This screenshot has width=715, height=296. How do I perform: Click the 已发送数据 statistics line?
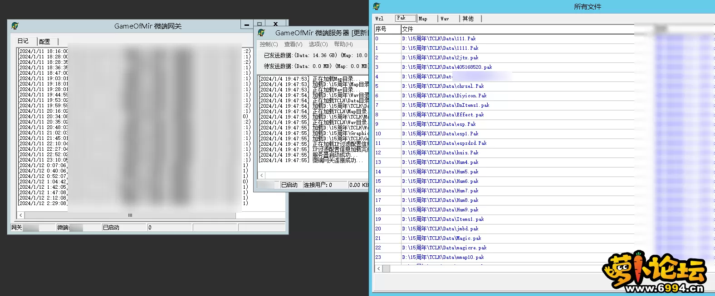(x=316, y=55)
